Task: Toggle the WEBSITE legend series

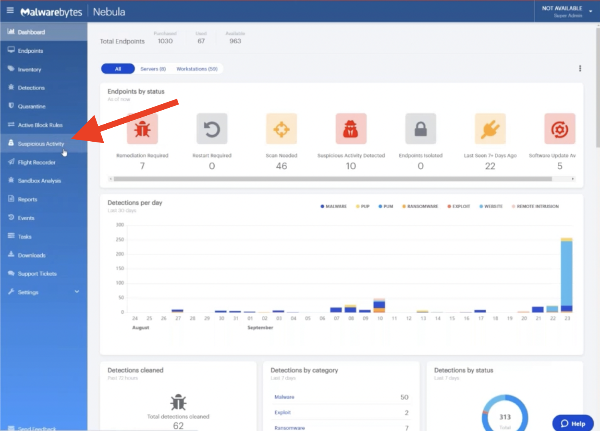Action: 491,206
